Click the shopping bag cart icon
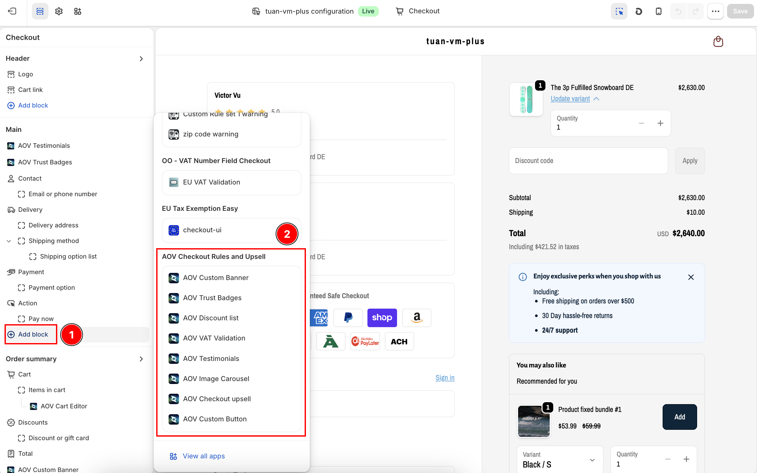The image size is (757, 473). 718,41
